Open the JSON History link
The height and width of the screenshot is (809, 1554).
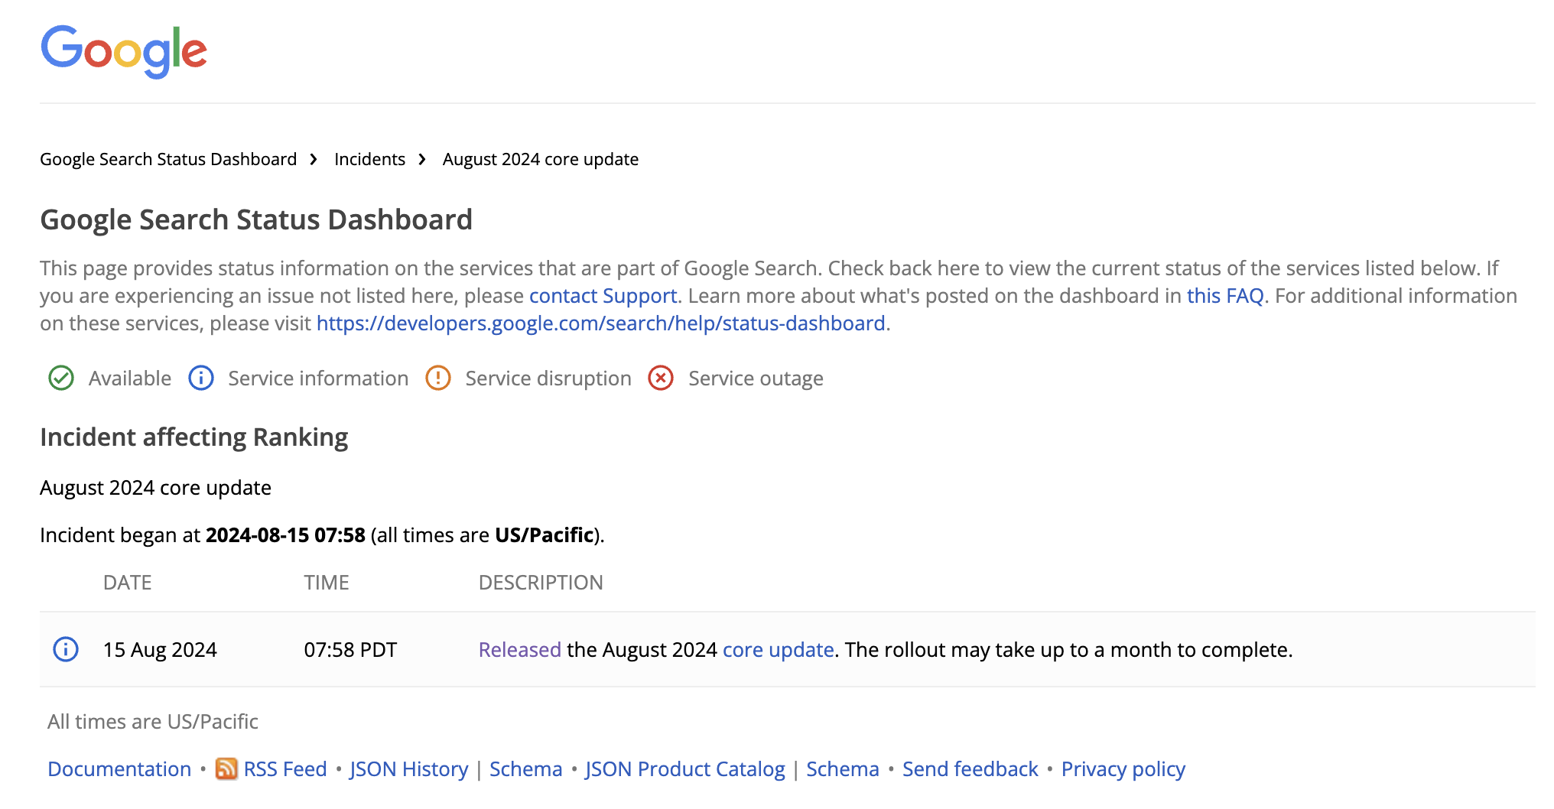tap(408, 769)
